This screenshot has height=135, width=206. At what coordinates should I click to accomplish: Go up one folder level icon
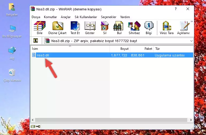[36, 40]
